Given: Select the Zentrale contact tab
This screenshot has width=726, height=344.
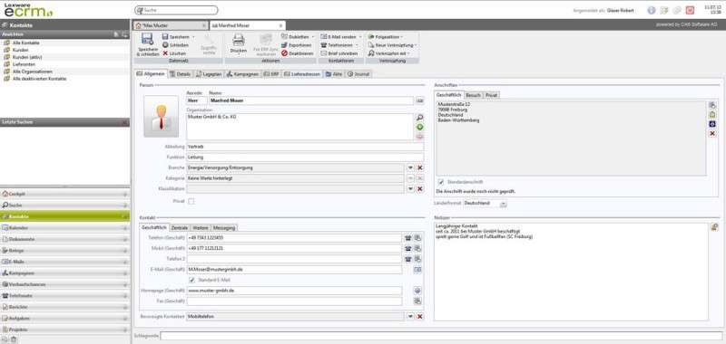Looking at the screenshot, I should click(x=179, y=227).
